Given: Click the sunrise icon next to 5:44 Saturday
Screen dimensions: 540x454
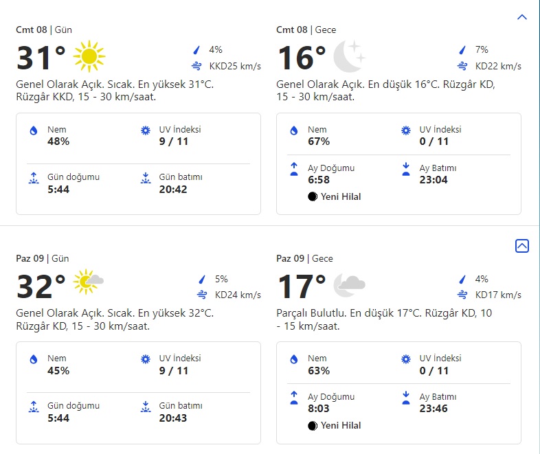Looking at the screenshot, I should click(34, 179).
